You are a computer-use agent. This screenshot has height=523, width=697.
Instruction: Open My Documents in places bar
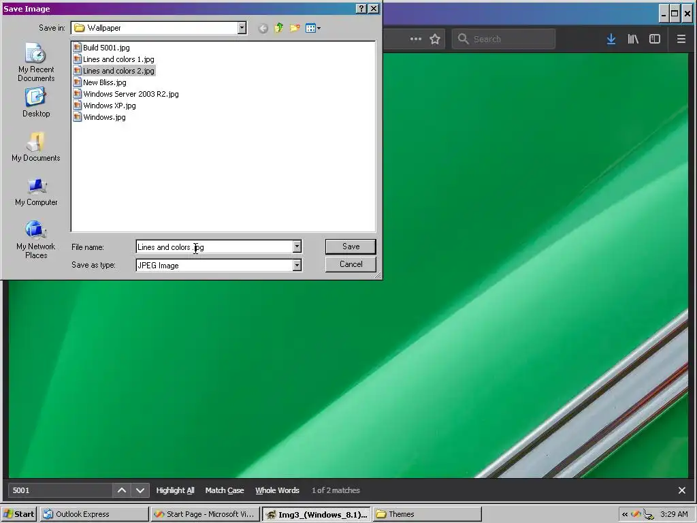tap(36, 147)
